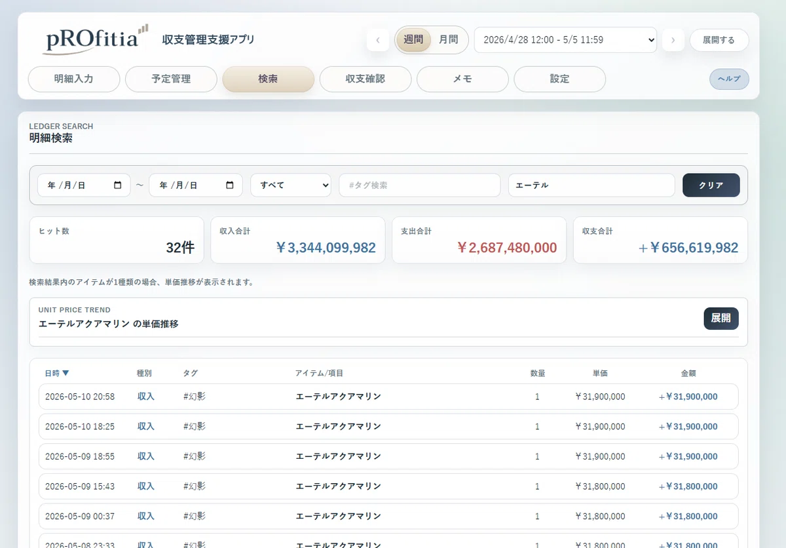
Task: Click the ヒット数 32件 card
Action: [117, 241]
